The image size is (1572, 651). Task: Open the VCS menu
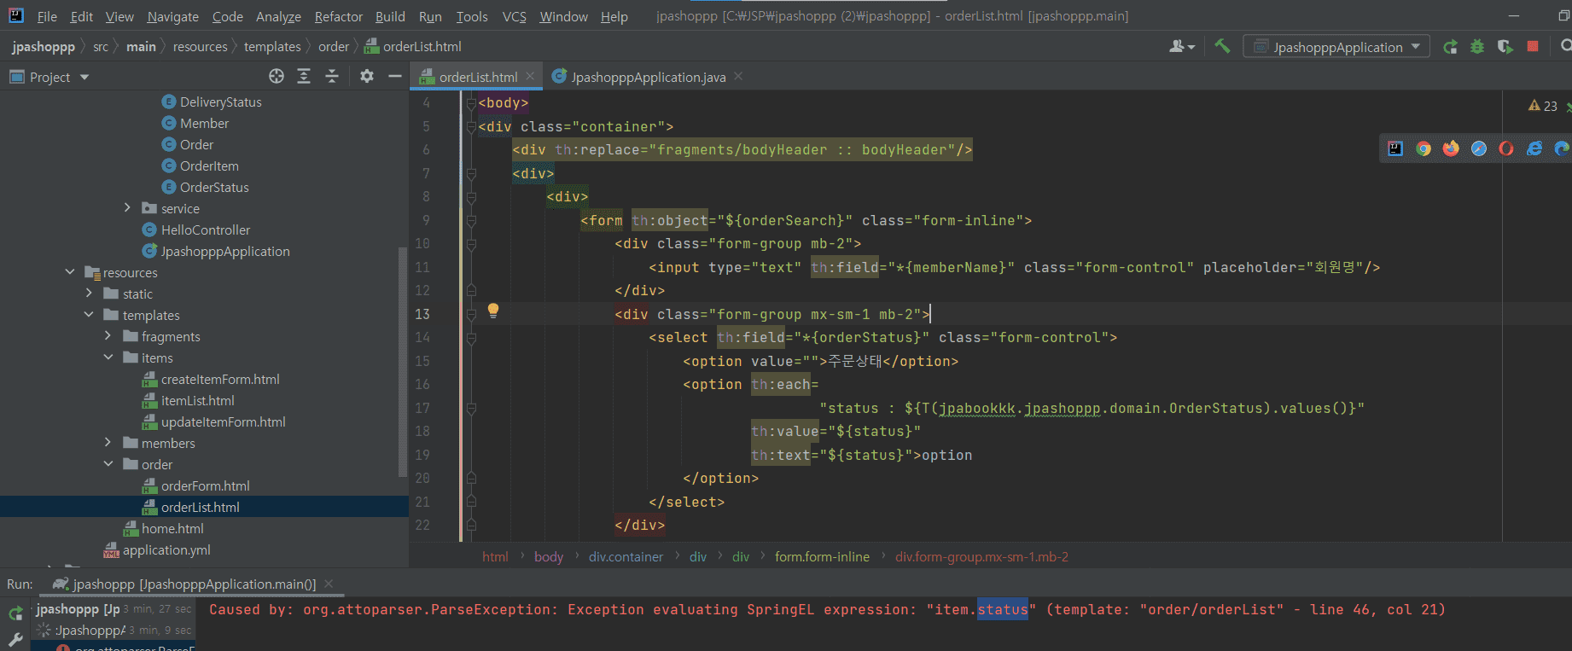(x=514, y=16)
